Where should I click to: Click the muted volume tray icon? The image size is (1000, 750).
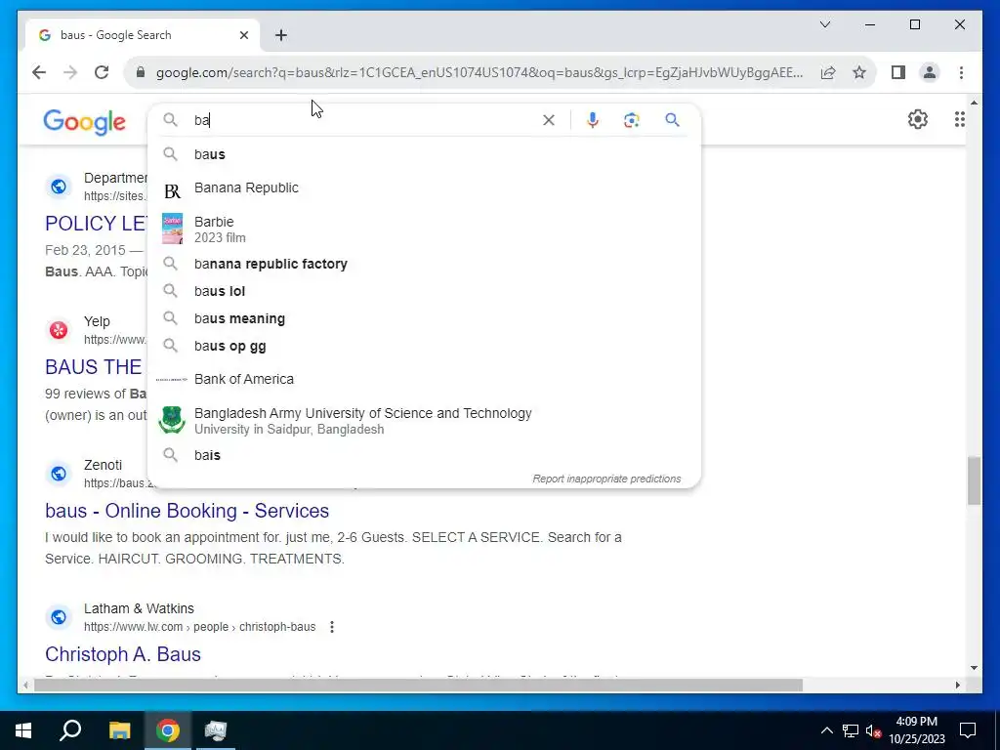click(x=873, y=730)
